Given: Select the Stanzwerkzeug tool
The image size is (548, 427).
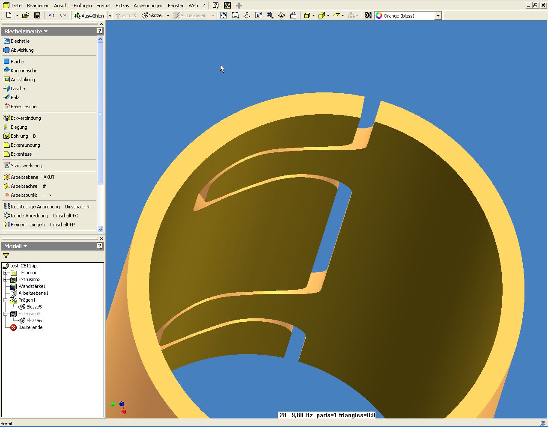Looking at the screenshot, I should (x=26, y=166).
